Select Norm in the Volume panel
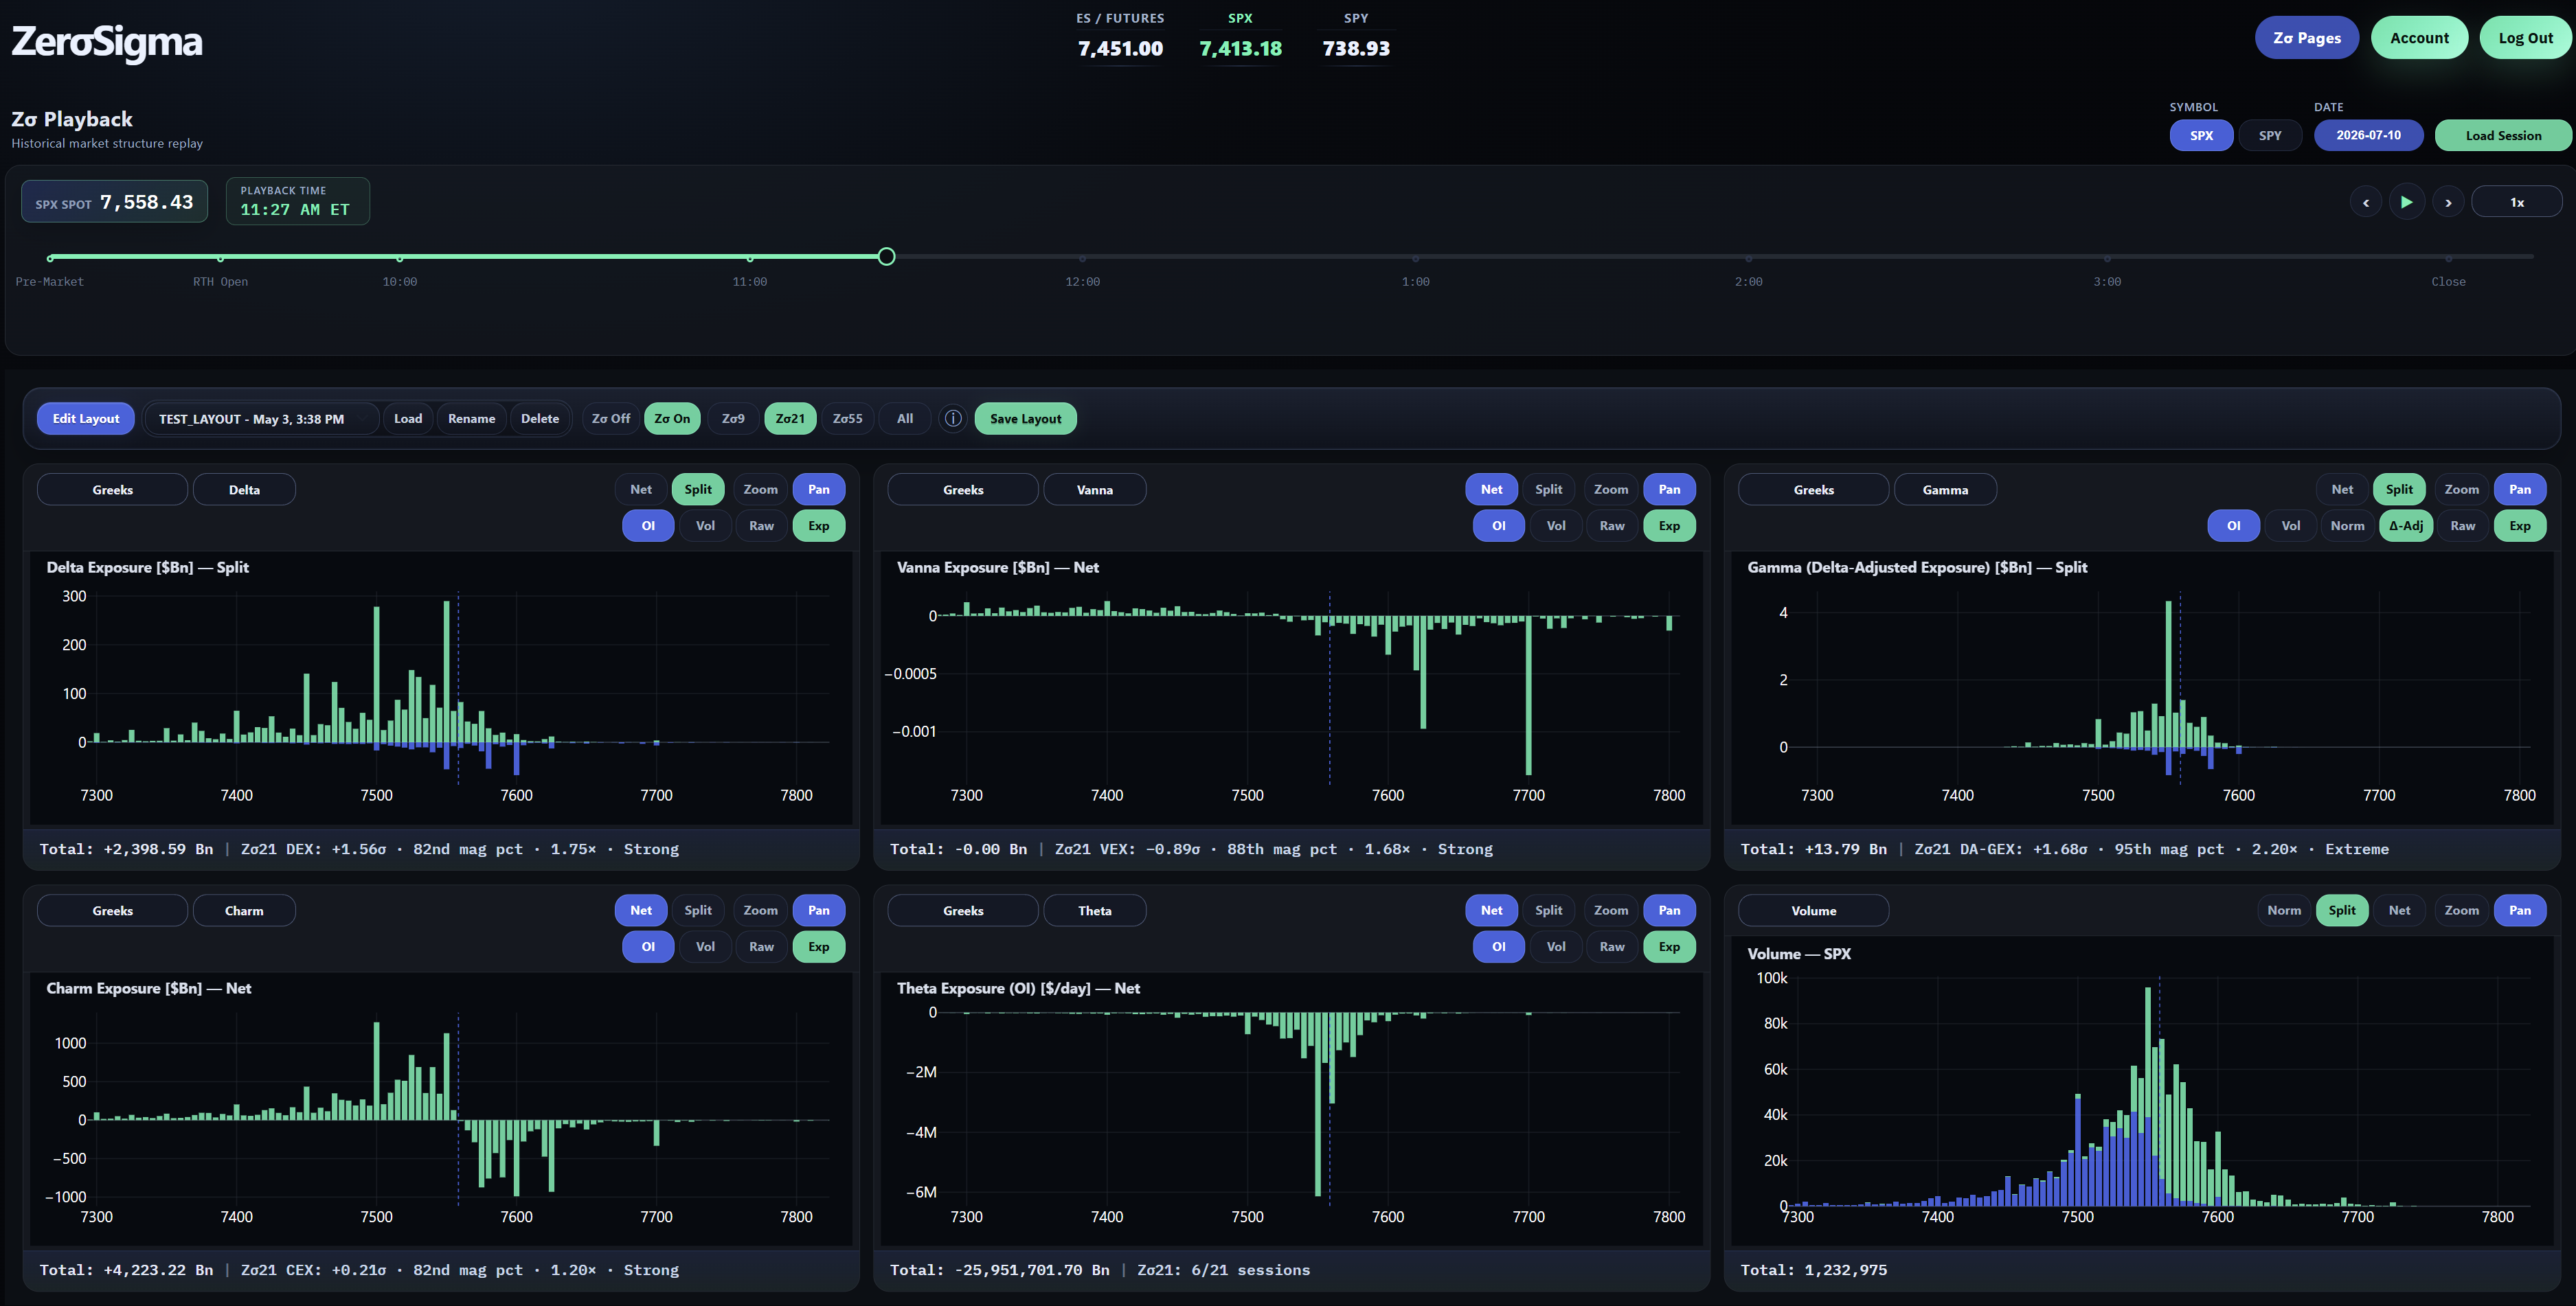The width and height of the screenshot is (2576, 1306). [2283, 909]
